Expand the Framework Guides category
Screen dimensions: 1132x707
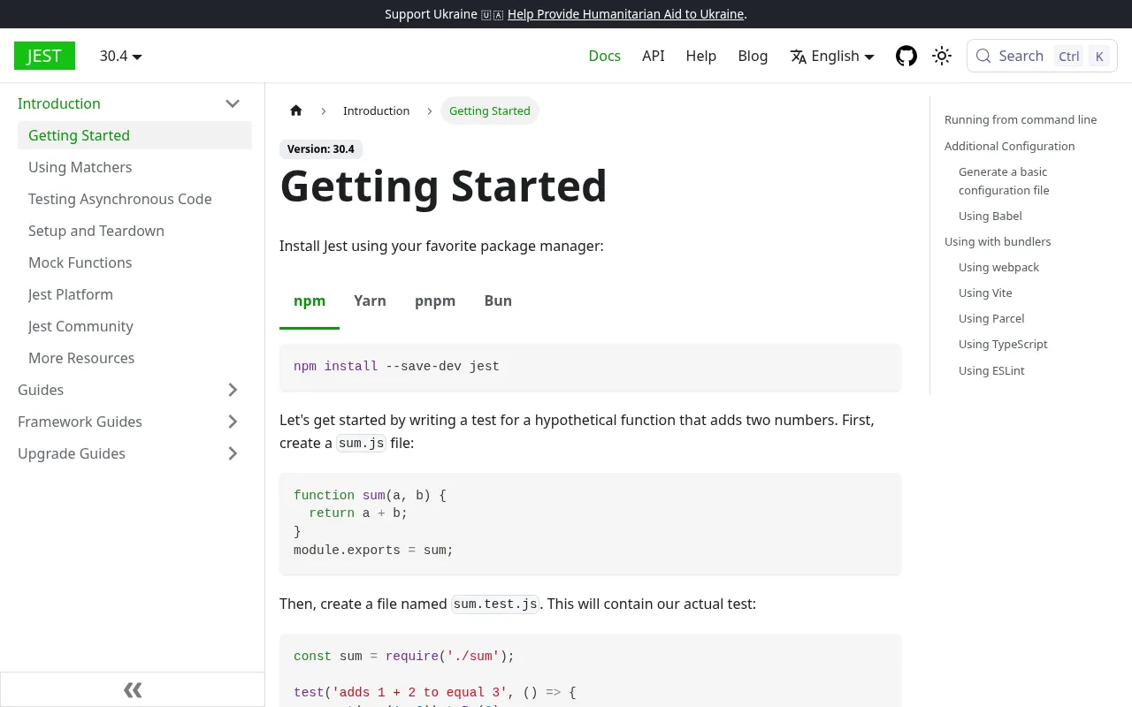tap(233, 422)
